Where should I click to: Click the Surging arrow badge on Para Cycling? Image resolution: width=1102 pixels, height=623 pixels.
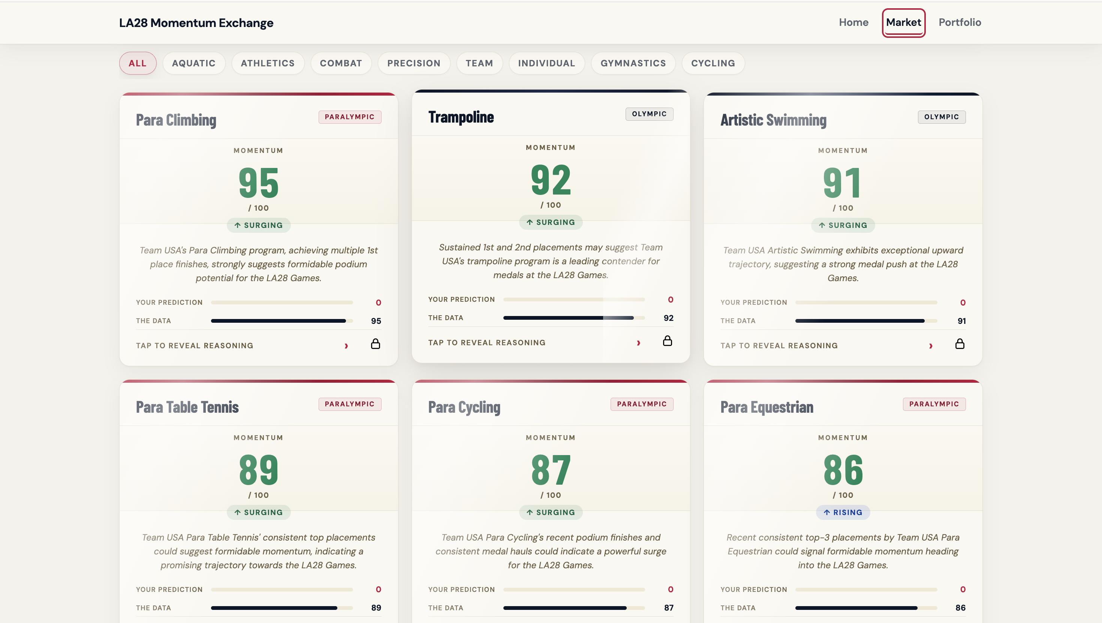tap(551, 512)
